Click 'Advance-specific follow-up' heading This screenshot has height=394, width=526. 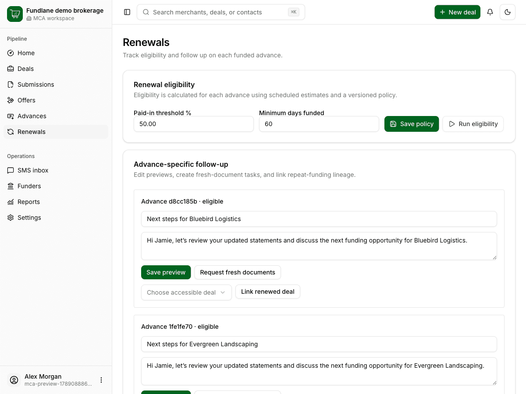pyautogui.click(x=181, y=164)
